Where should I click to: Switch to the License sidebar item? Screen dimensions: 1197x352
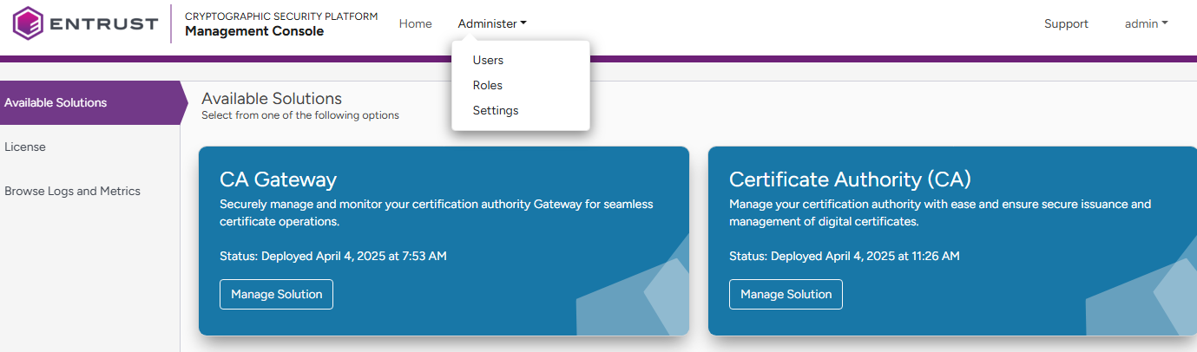point(25,147)
